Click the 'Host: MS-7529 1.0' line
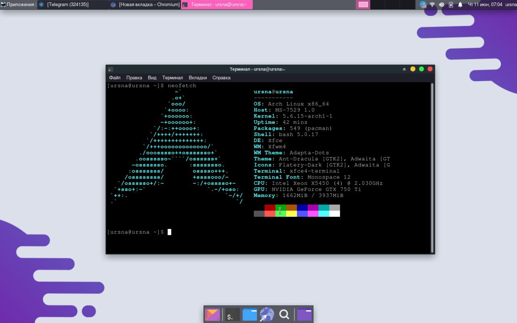The width and height of the screenshot is (517, 323). pyautogui.click(x=284, y=110)
